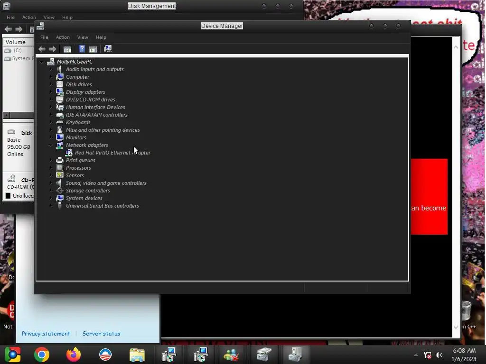Open the File menu in Disk Management

tap(10, 18)
